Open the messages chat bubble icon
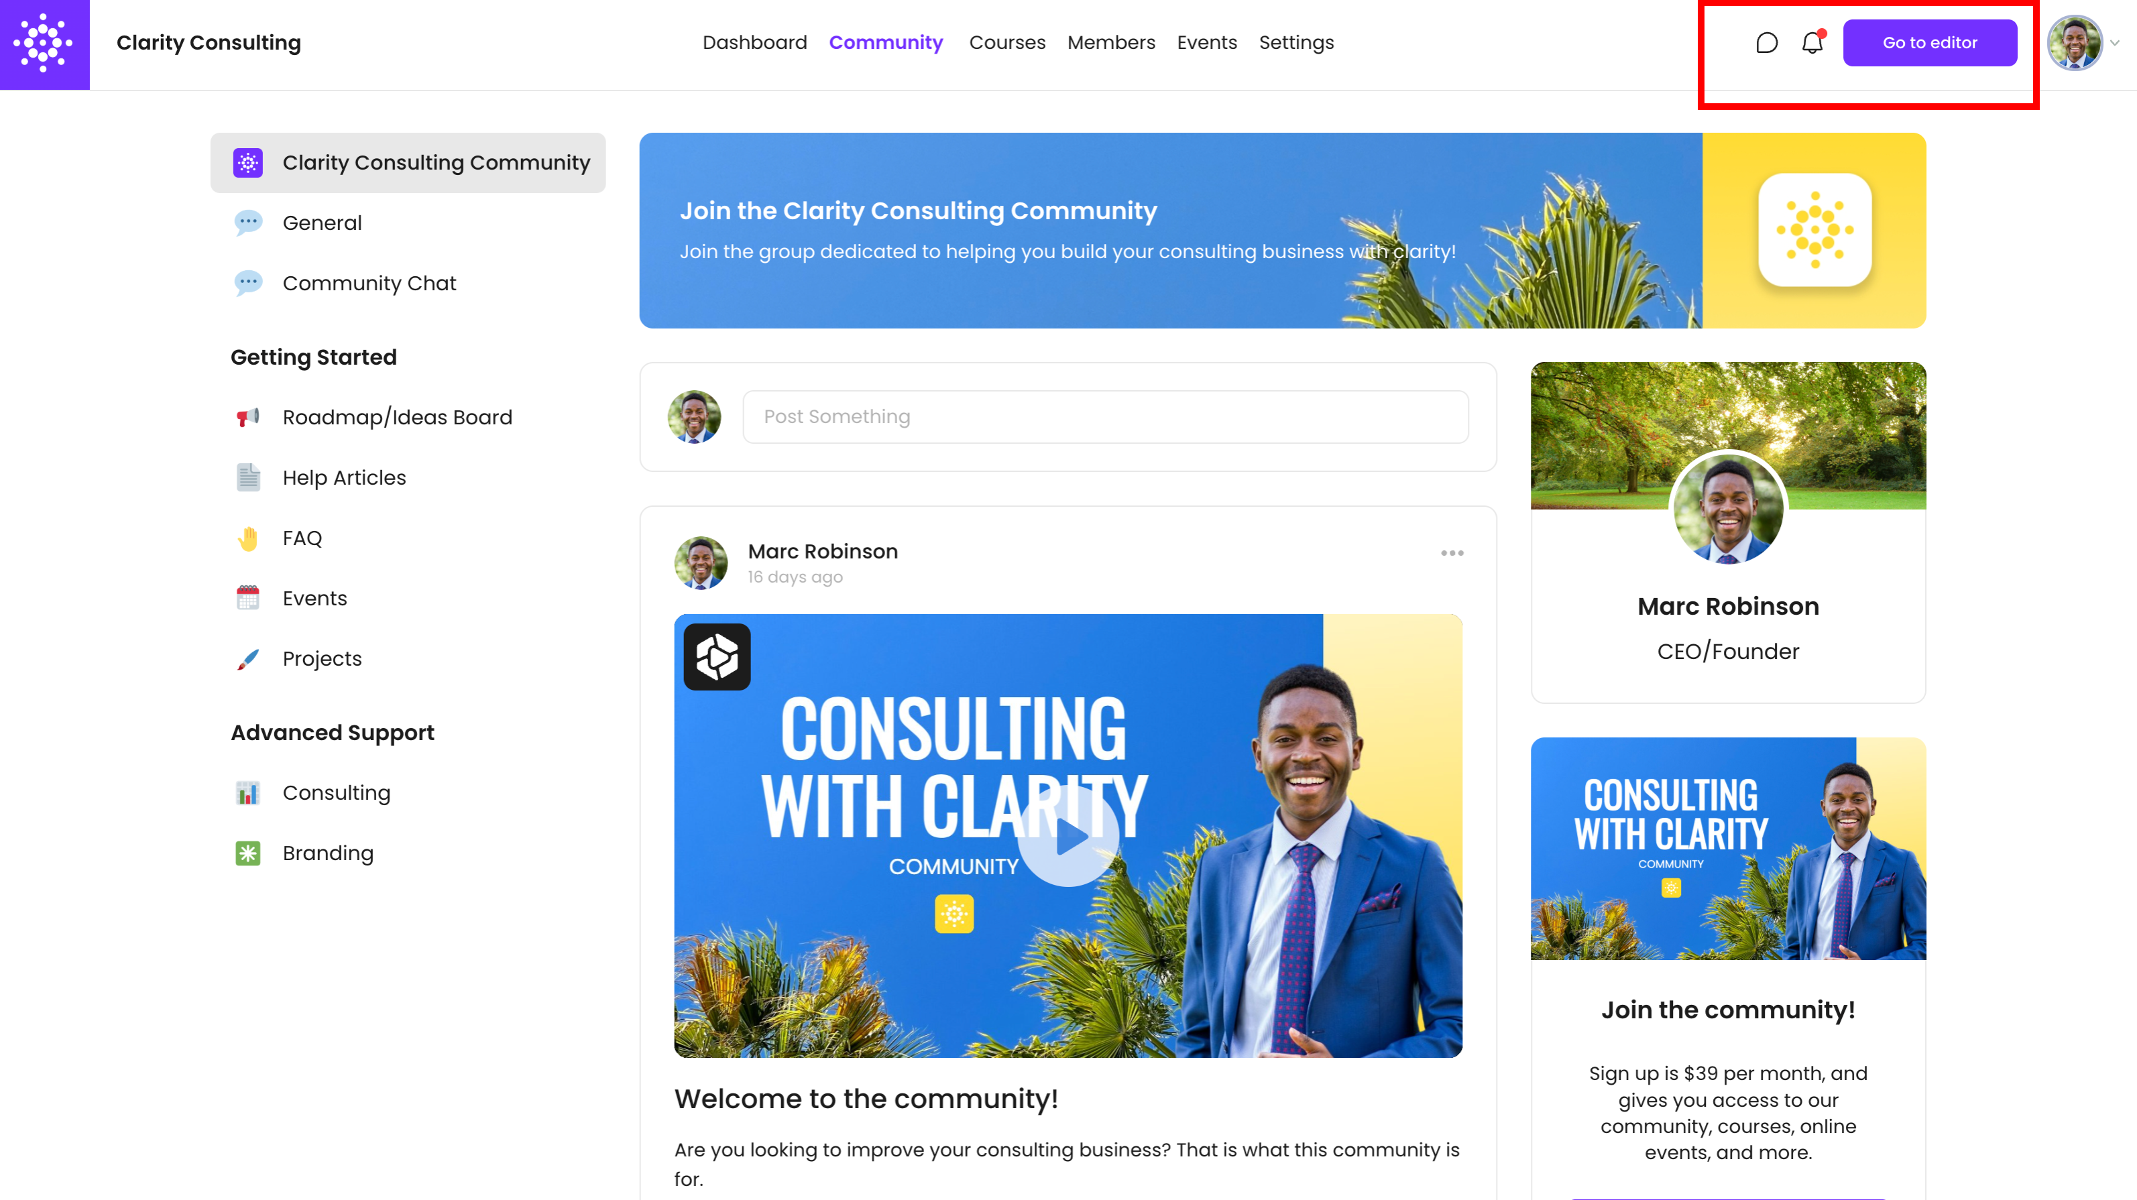2137x1200 pixels. (x=1766, y=42)
